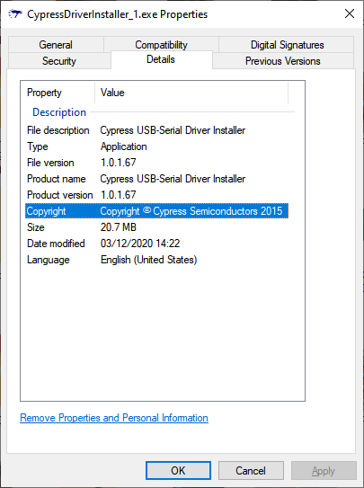This screenshot has width=364, height=488.
Task: Select the Language property label
Action: point(49,260)
